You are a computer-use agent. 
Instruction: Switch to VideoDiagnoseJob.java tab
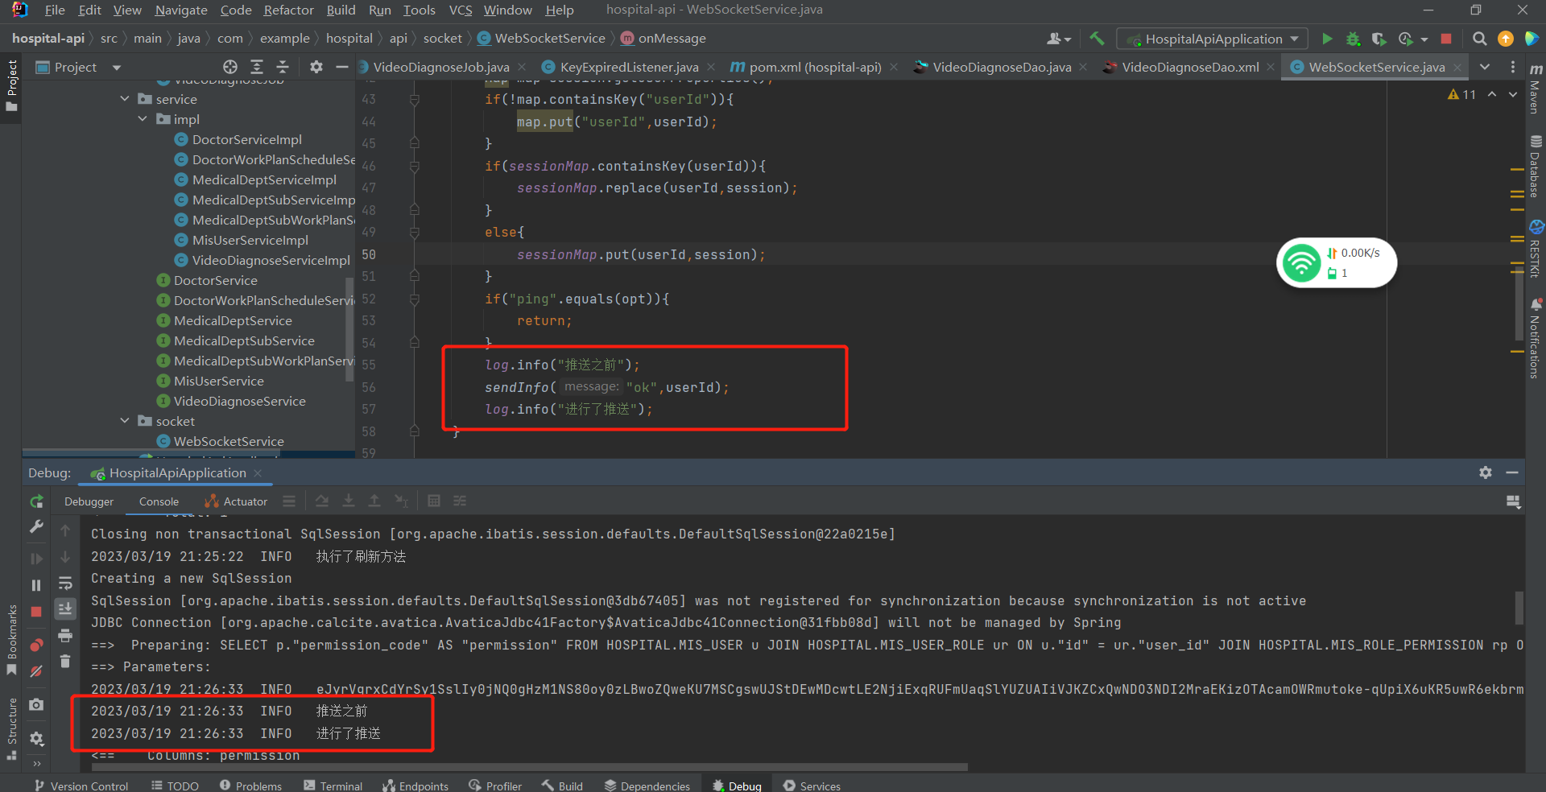point(441,67)
